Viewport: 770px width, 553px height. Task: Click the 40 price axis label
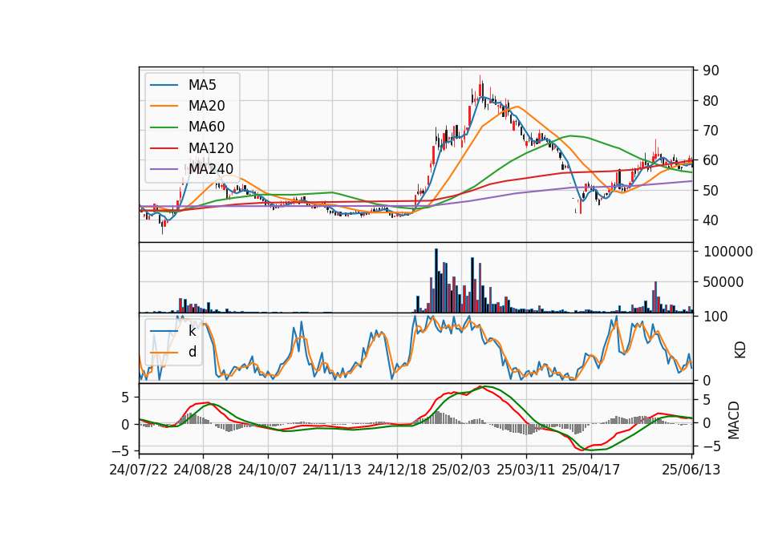[x=711, y=220]
